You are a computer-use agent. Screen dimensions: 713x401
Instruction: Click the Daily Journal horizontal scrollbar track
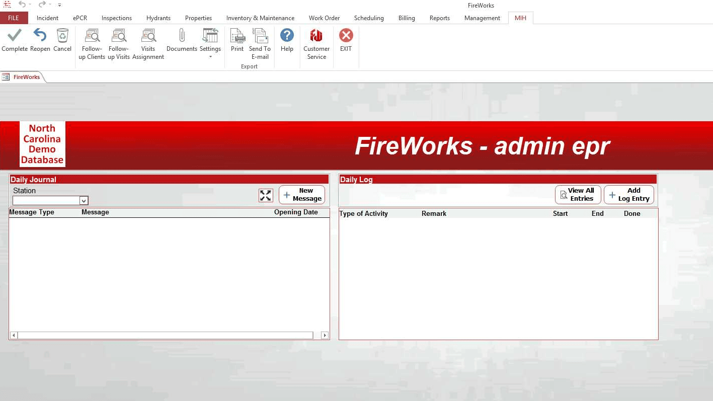click(x=166, y=335)
